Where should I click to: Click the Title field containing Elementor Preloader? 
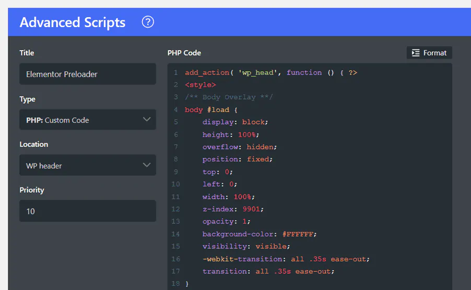tap(87, 74)
